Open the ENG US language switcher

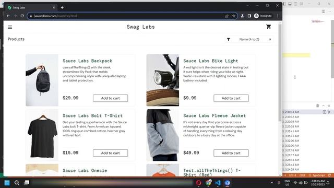(x=287, y=183)
